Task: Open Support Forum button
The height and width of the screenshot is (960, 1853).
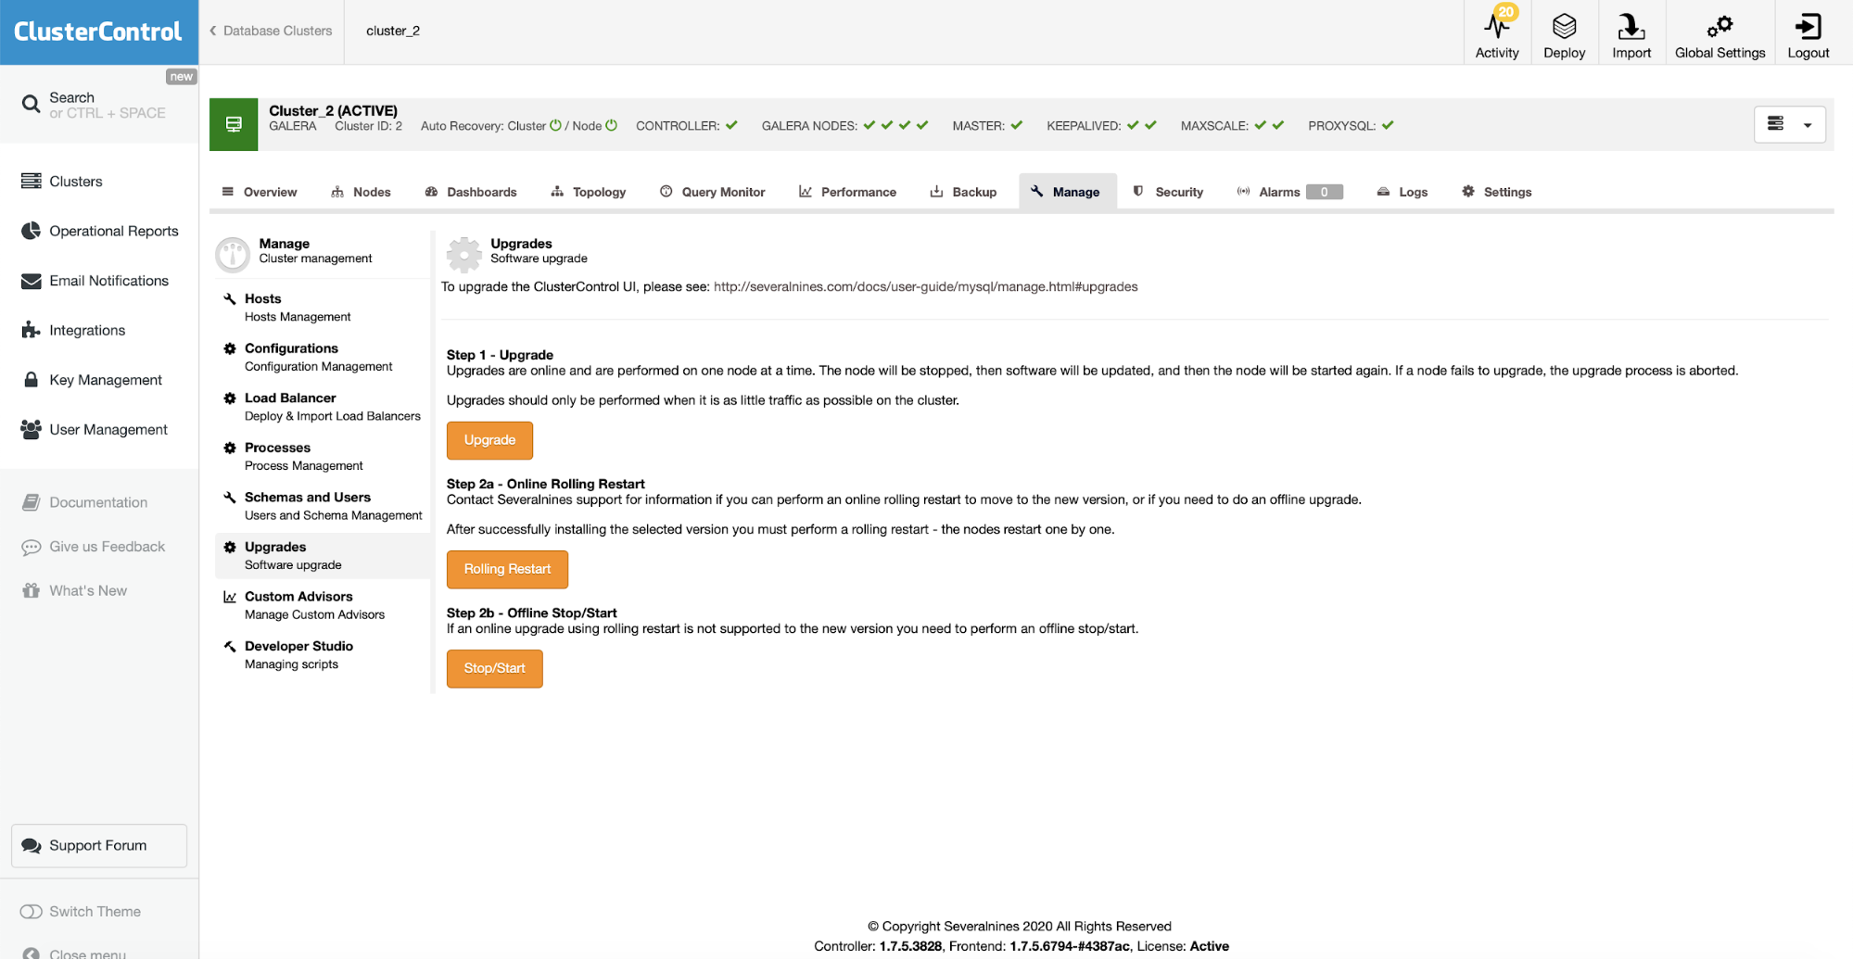Action: (99, 845)
